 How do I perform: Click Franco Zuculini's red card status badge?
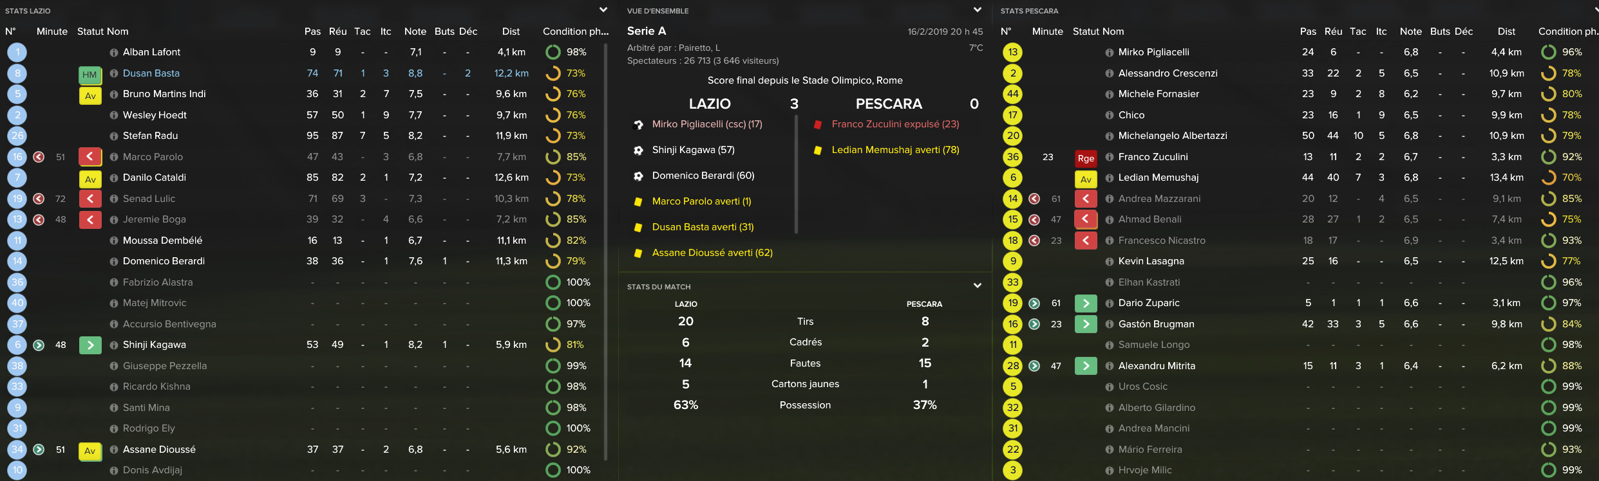(x=1086, y=158)
